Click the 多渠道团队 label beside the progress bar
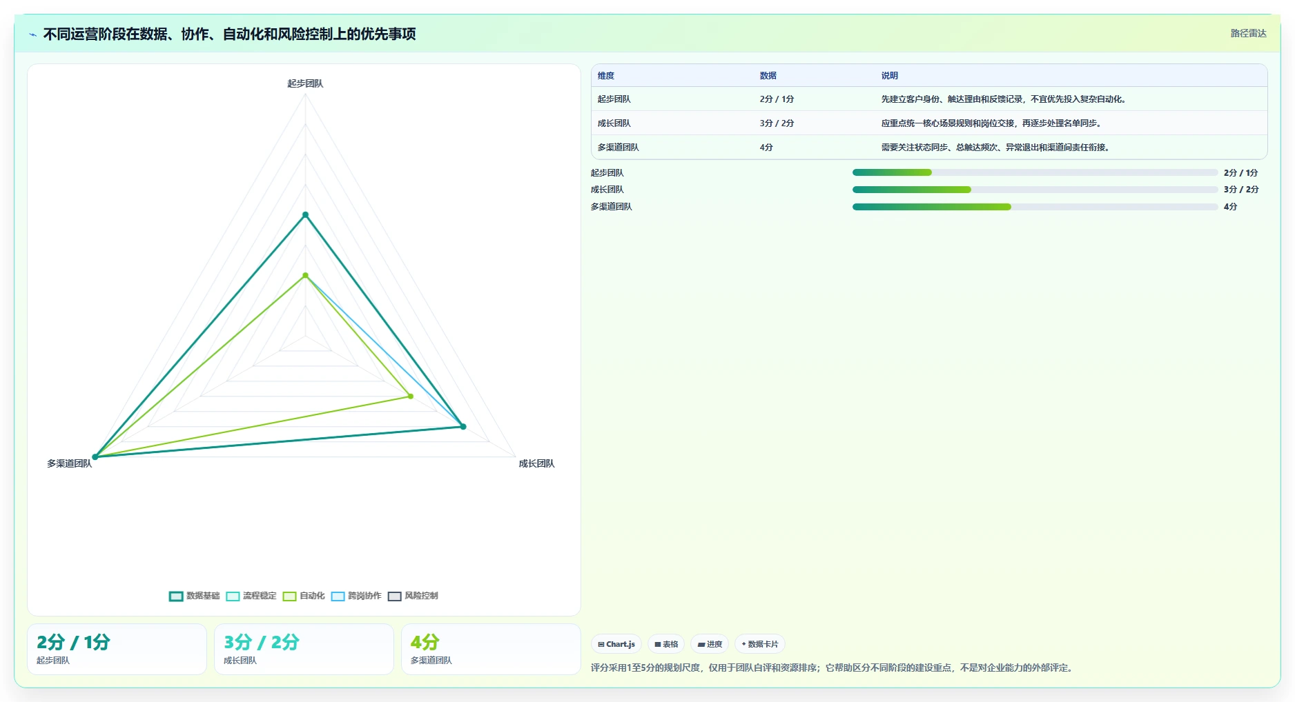The image size is (1295, 702). tap(612, 207)
